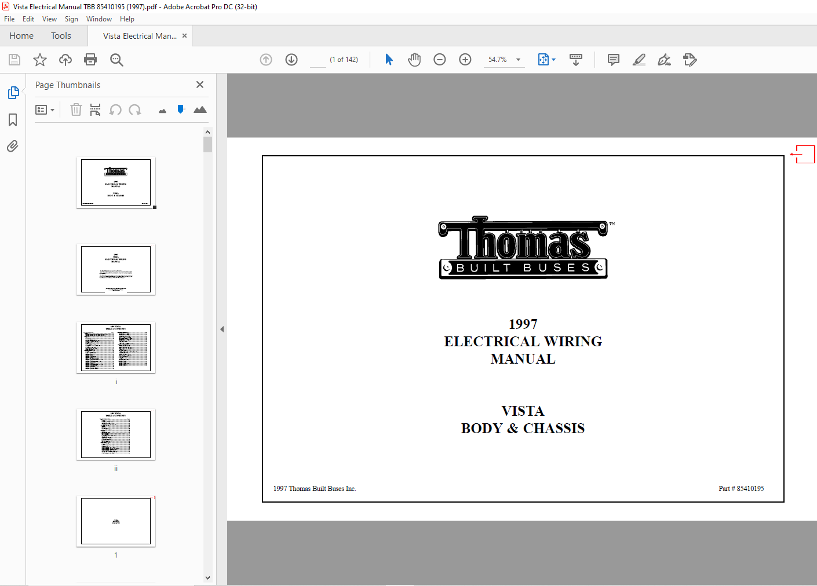Open the Add comment sticky note tool
The width and height of the screenshot is (817, 586).
point(614,60)
